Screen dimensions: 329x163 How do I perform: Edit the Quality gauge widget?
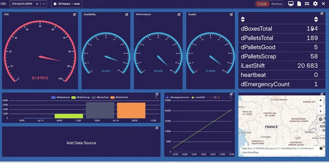tap(231, 14)
